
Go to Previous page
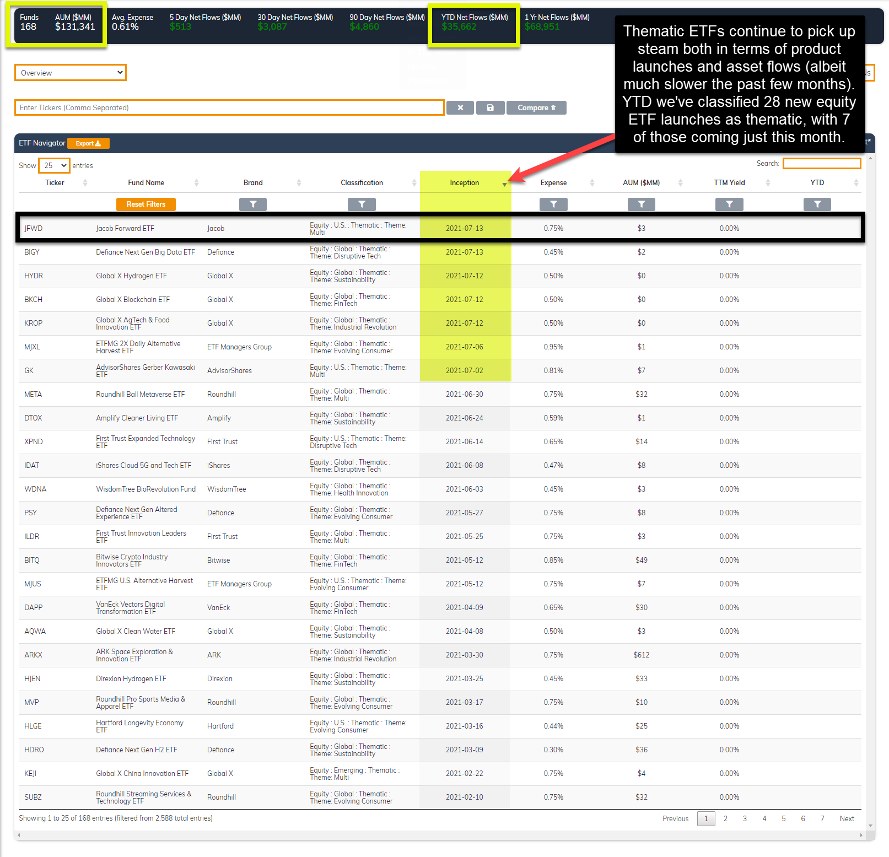[675, 819]
